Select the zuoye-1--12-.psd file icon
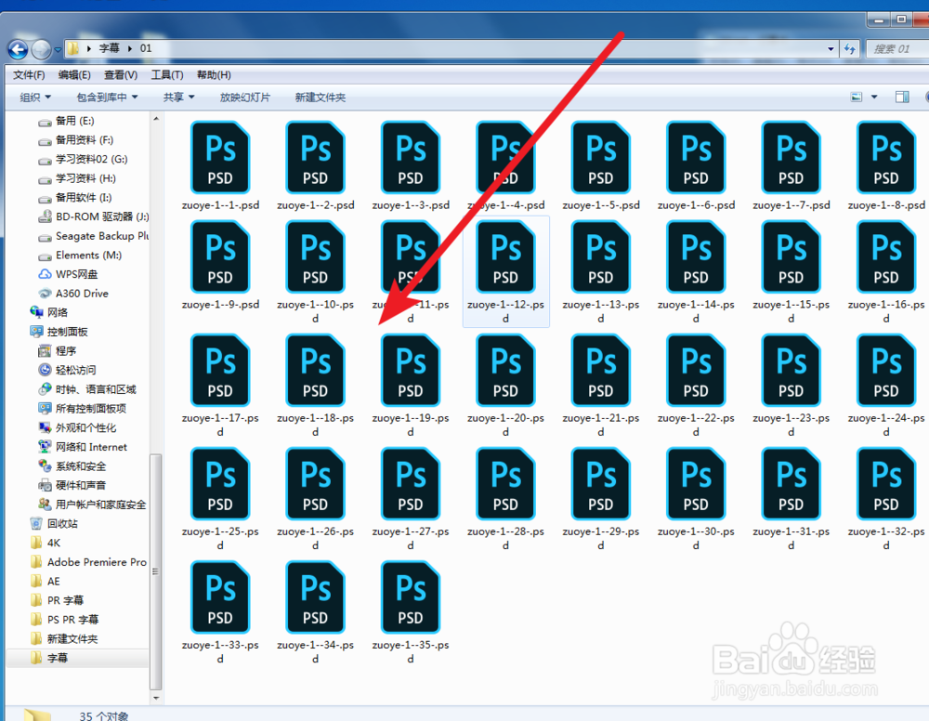 click(506, 257)
